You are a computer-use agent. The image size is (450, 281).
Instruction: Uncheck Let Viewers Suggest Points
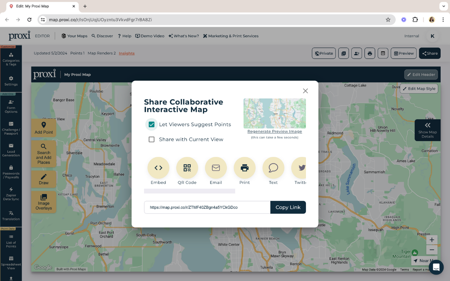tap(151, 124)
